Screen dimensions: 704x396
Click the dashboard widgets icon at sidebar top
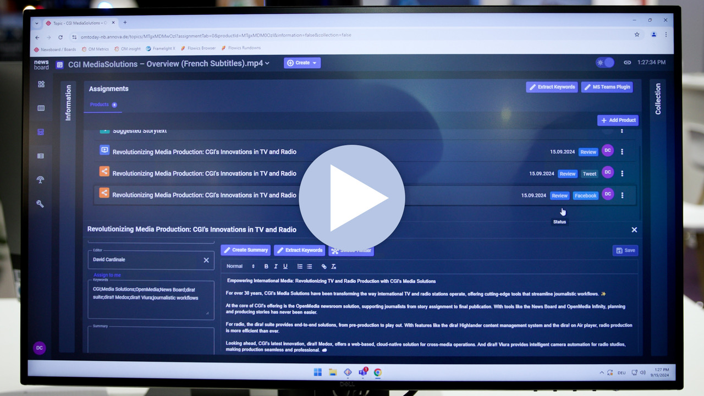pos(41,84)
